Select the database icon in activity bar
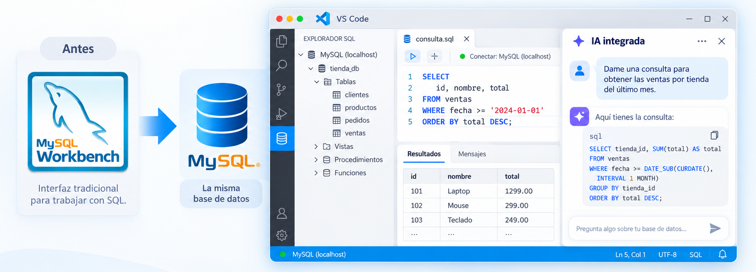The height and width of the screenshot is (272, 756). coord(282,138)
